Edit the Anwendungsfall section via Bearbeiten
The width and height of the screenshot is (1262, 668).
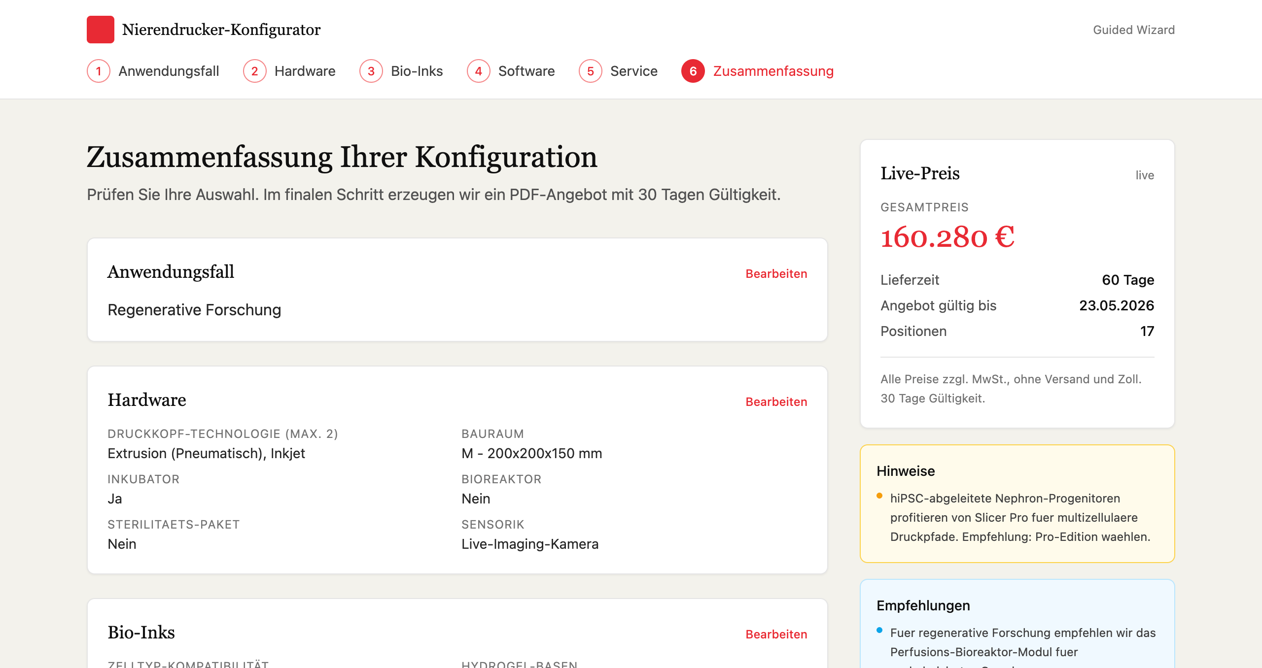click(776, 274)
